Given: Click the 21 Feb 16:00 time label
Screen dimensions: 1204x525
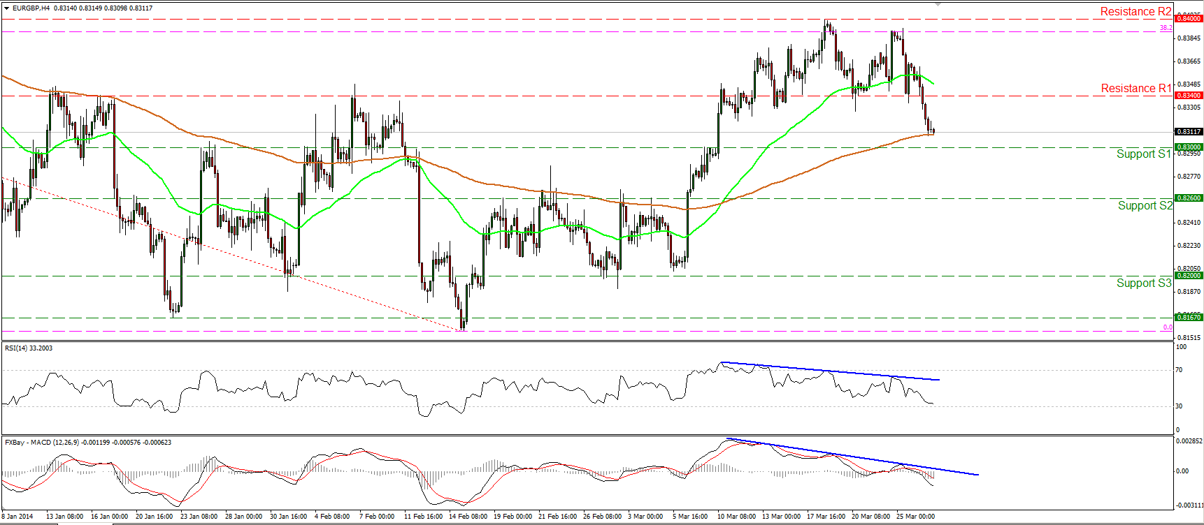Looking at the screenshot, I should (x=557, y=517).
